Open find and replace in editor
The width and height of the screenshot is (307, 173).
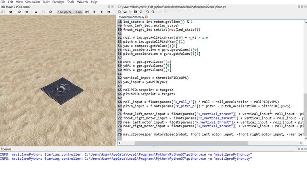[153, 12]
